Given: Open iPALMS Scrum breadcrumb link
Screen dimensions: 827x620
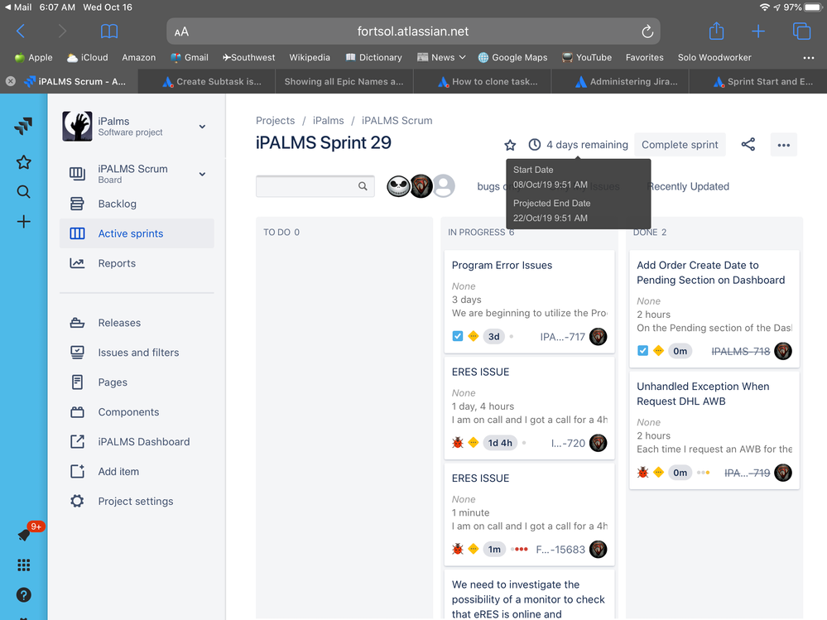Looking at the screenshot, I should tap(397, 120).
